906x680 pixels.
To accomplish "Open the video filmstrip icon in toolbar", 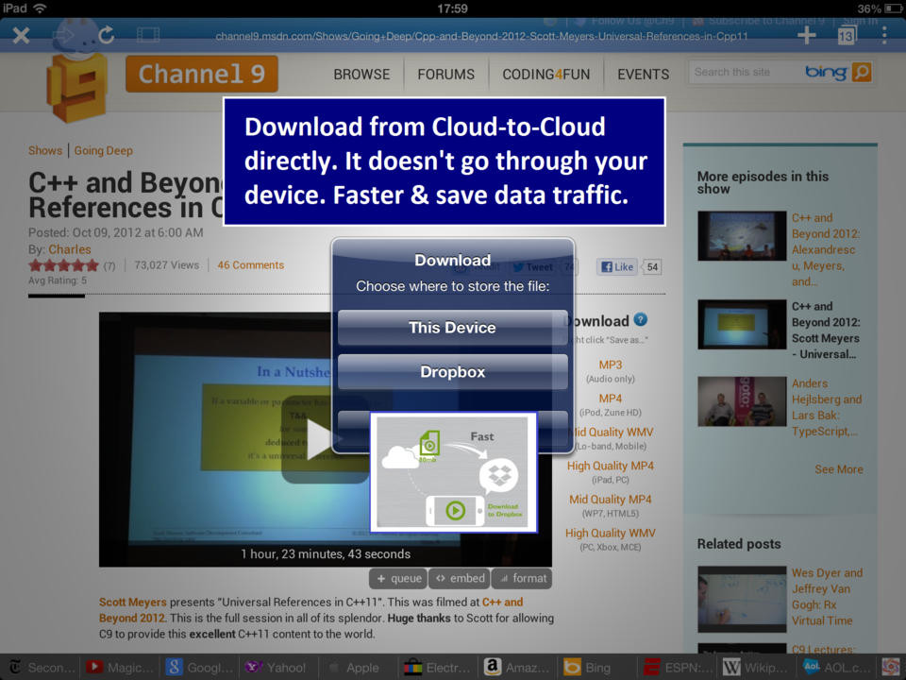I will click(148, 35).
